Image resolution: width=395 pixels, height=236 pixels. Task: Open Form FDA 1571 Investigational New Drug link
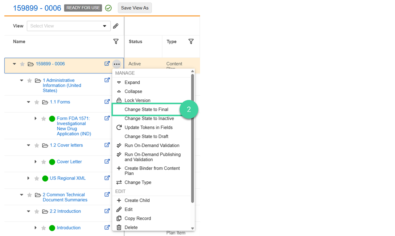[74, 126]
